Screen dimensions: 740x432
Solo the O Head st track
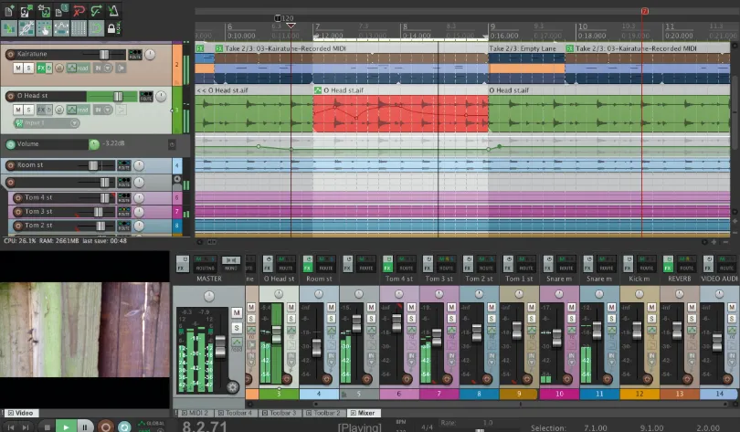pos(28,110)
